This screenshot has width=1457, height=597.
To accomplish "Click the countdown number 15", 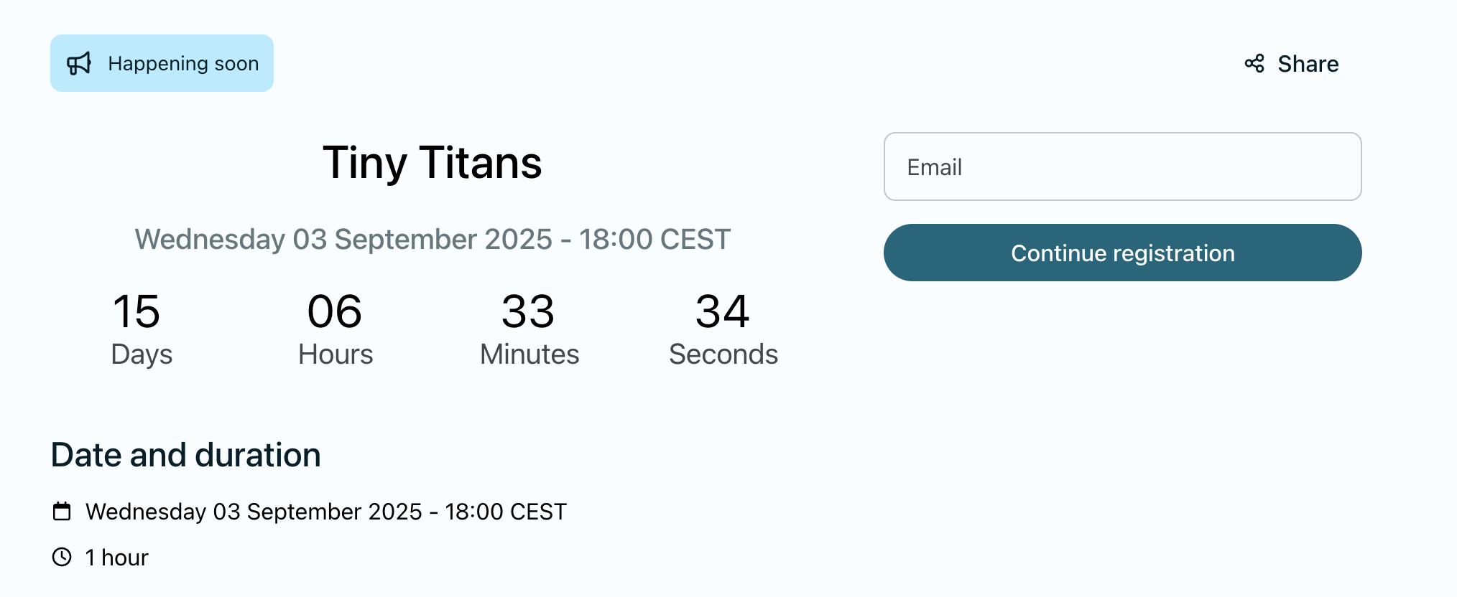I will [x=137, y=311].
